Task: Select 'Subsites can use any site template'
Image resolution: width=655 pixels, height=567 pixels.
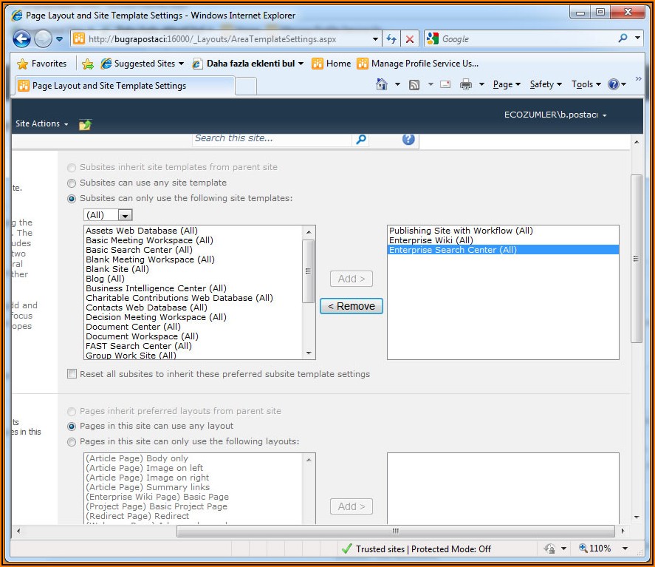Action: (x=72, y=183)
